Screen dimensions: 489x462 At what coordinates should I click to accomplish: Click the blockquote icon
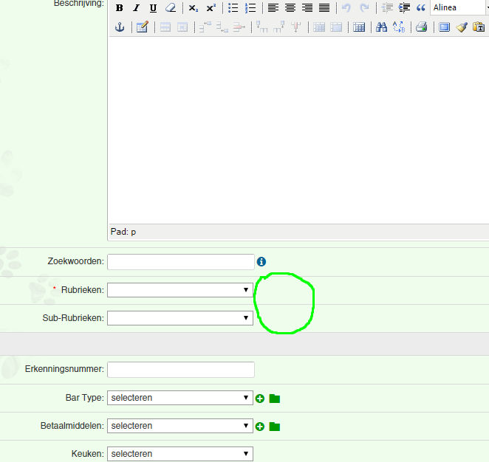(x=421, y=8)
